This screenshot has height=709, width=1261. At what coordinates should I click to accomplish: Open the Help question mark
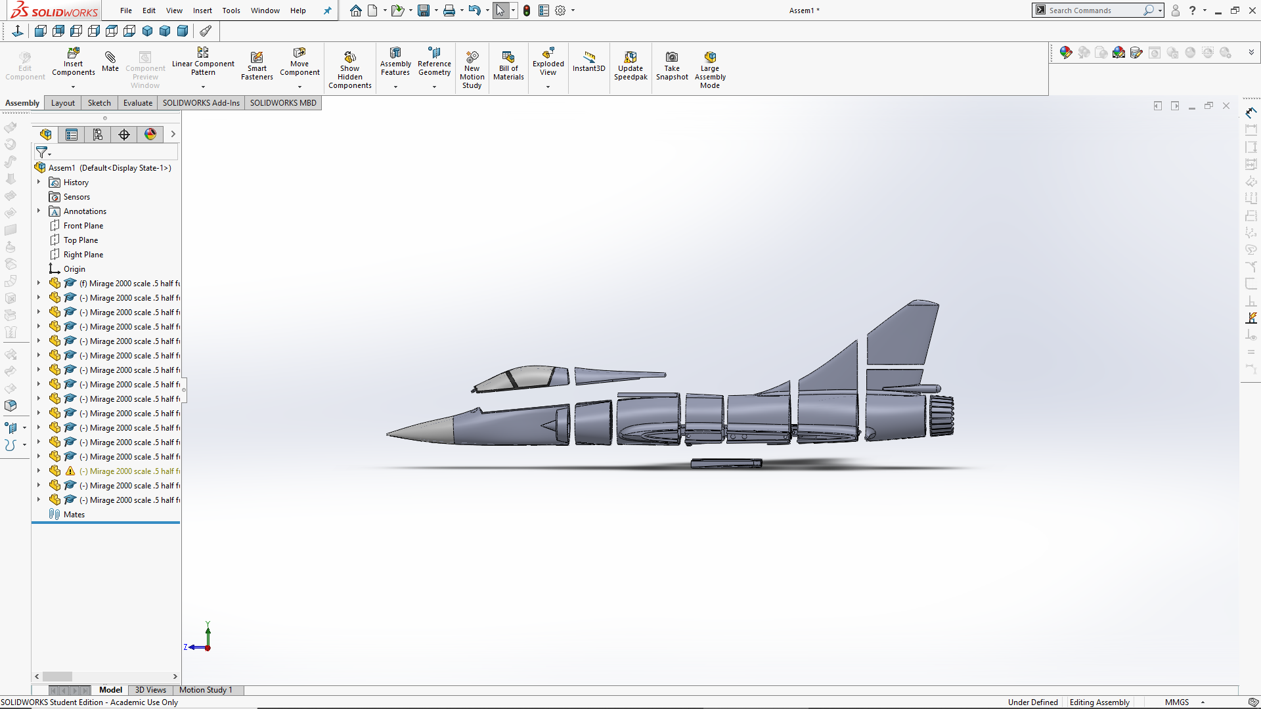[x=1193, y=11]
